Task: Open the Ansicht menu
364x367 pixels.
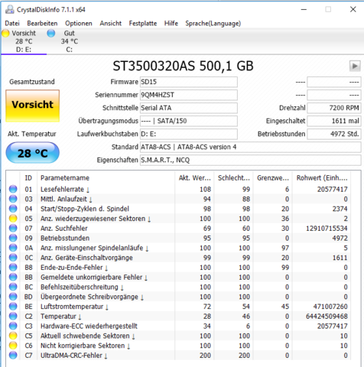Action: click(x=110, y=23)
